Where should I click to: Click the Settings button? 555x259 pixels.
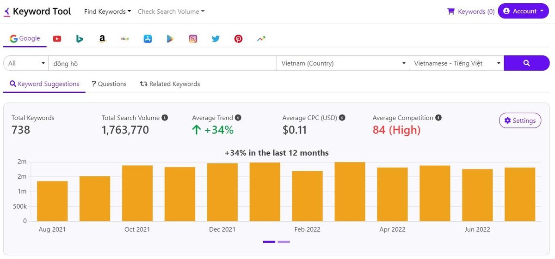point(520,120)
